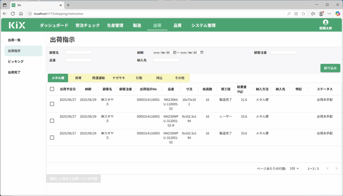Click 品番 cell NNZ30WPU-312001-02-R
Image resolution: width=343 pixels, height=196 pixels.
click(171, 121)
